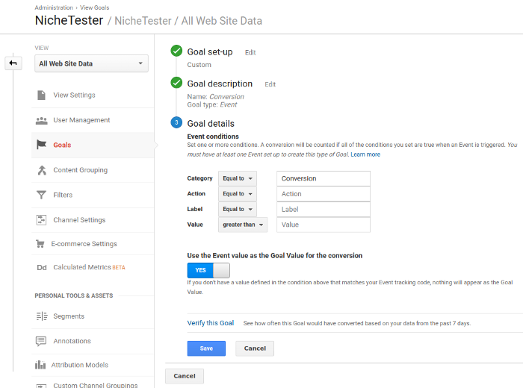
Task: Click the Goal description heading
Action: (220, 84)
